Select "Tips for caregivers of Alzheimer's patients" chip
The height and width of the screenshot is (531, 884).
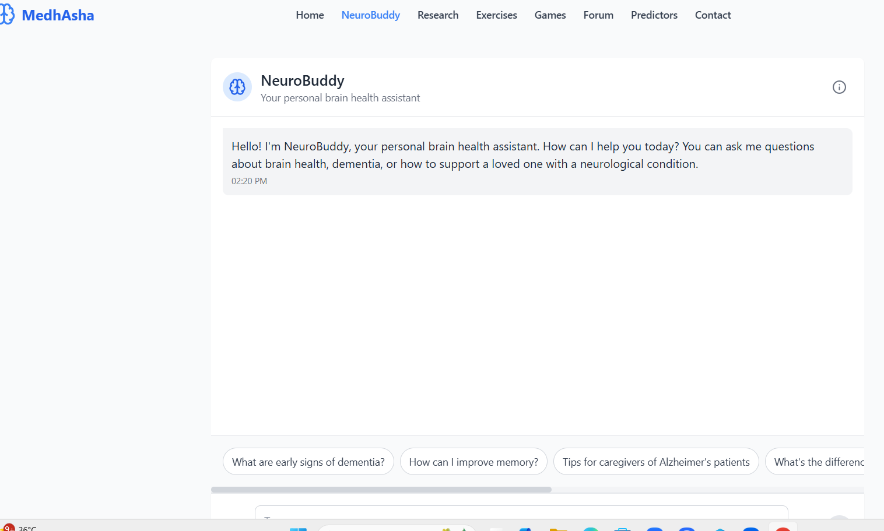(656, 462)
